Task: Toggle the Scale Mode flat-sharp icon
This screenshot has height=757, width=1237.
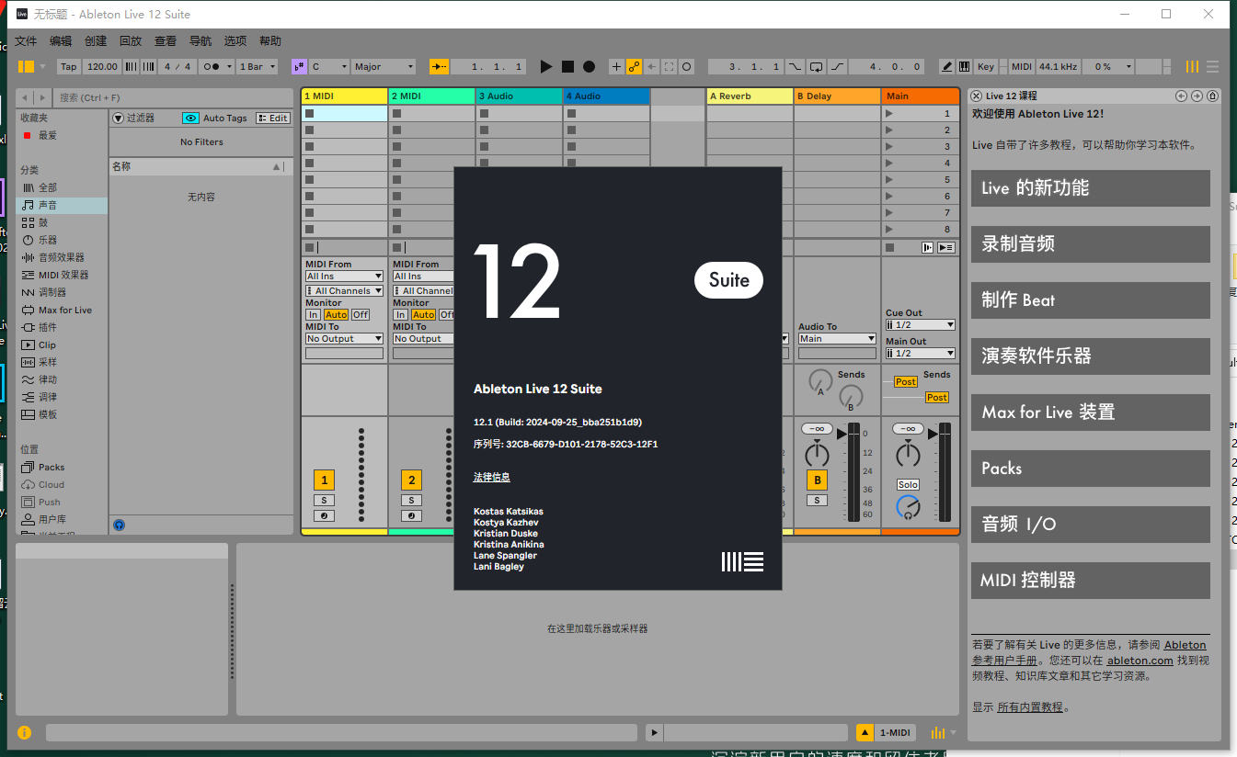Action: (299, 66)
